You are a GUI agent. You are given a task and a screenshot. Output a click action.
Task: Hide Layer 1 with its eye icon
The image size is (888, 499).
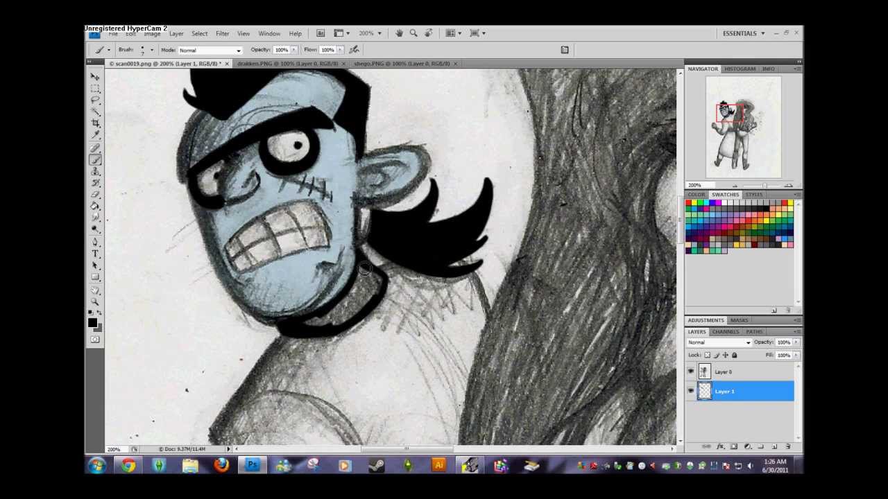691,392
